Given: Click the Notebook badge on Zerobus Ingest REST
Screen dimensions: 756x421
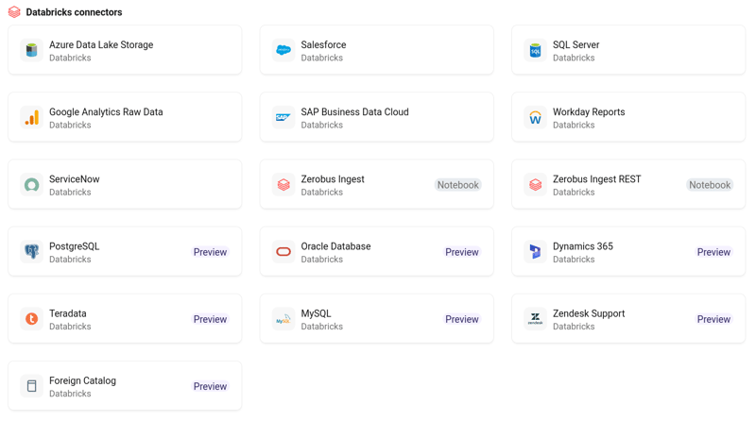Looking at the screenshot, I should coord(709,185).
